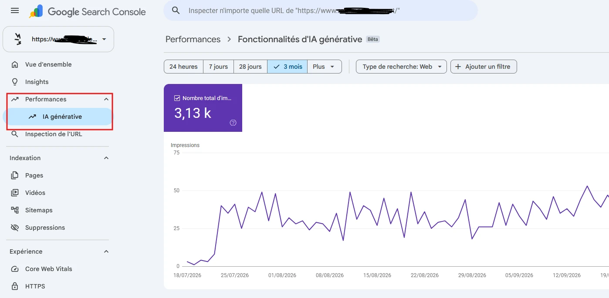The height and width of the screenshot is (298, 609).
Task: Select the 3 mois date range
Action: coord(288,67)
